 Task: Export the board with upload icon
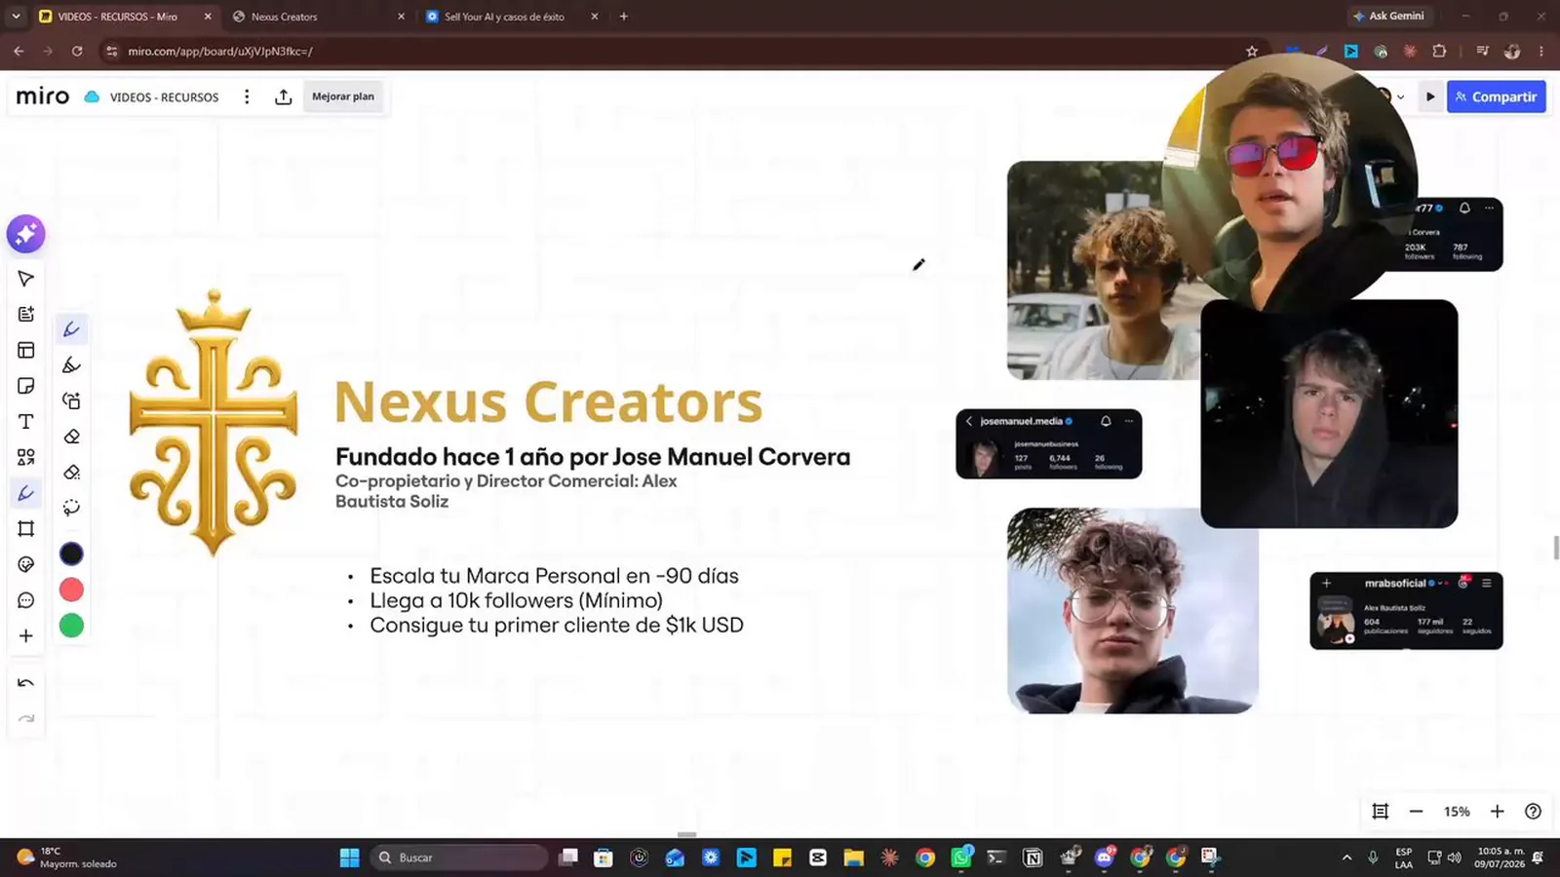pos(283,96)
